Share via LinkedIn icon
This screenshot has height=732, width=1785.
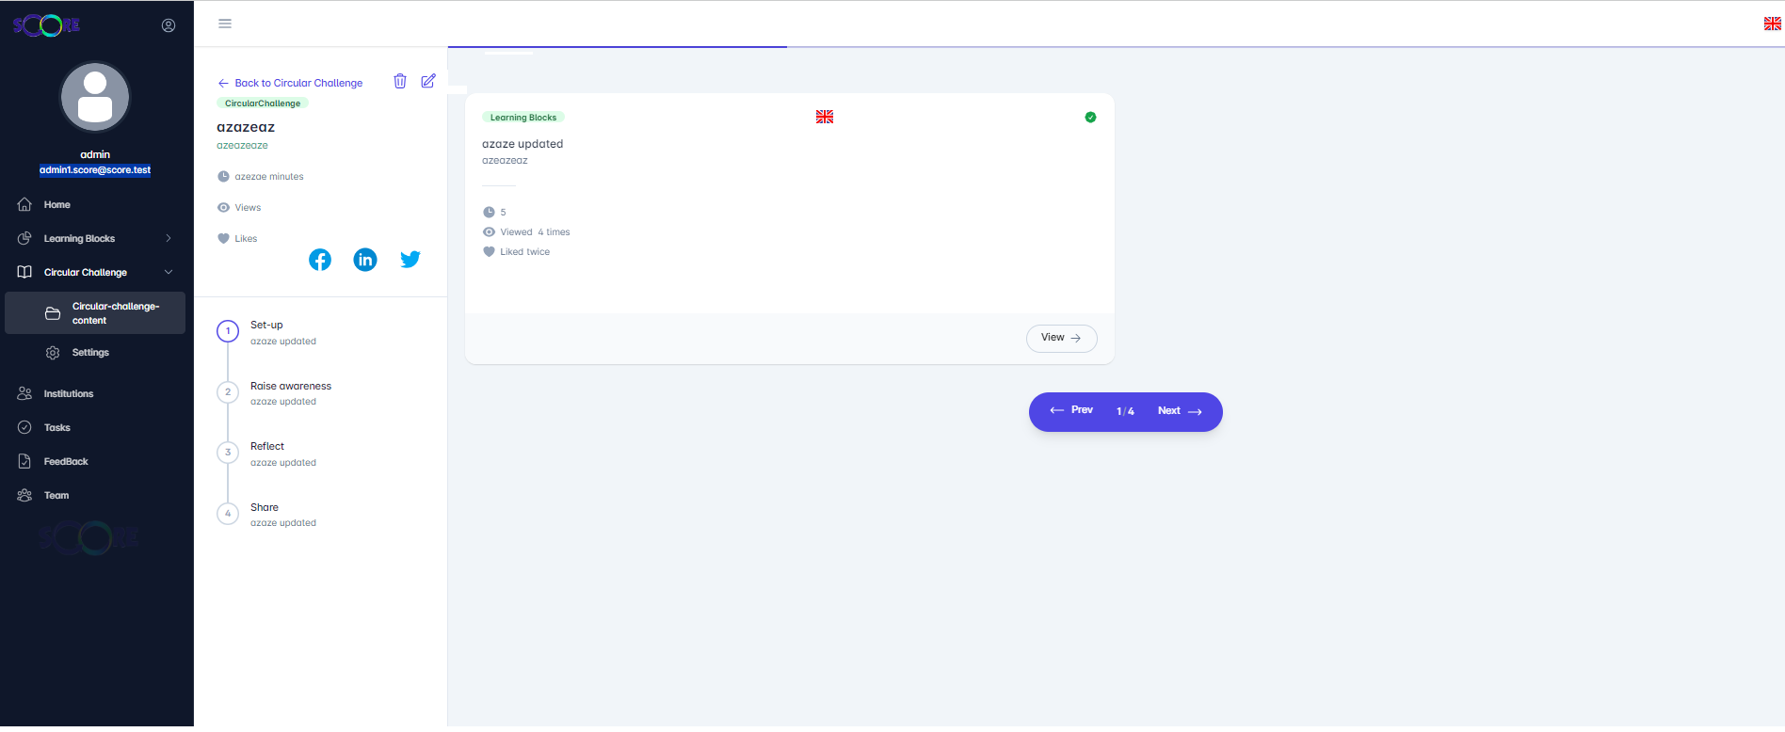(365, 260)
